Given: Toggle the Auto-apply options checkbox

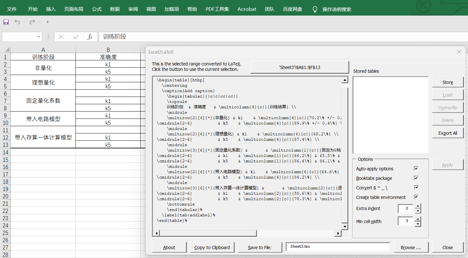Looking at the screenshot, I should (416, 168).
